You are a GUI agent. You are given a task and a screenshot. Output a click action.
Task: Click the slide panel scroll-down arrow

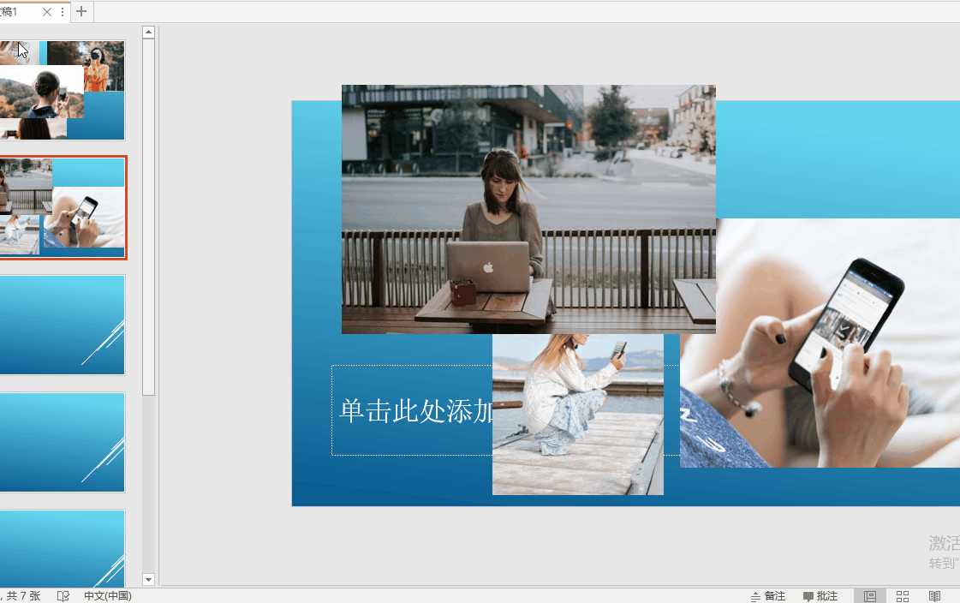[148, 579]
